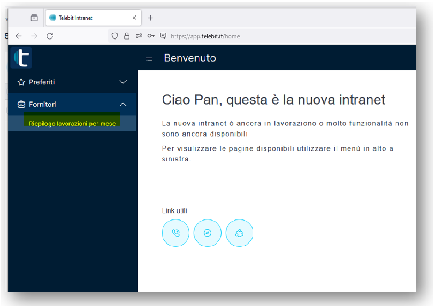Screen dimensions: 435x306
Task: Open the site permissions icon in address bar
Action: point(139,36)
